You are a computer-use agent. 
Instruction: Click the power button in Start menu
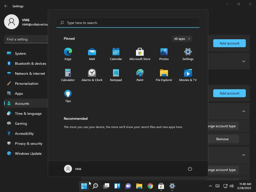point(190,169)
